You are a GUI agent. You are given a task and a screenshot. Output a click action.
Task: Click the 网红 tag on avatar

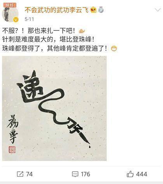(x=10, y=5)
